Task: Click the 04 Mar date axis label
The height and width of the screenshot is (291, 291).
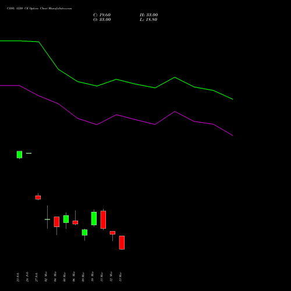Action: click(55, 276)
